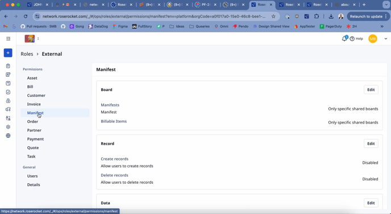
Task: Select Partner permissions
Action: 34,130
